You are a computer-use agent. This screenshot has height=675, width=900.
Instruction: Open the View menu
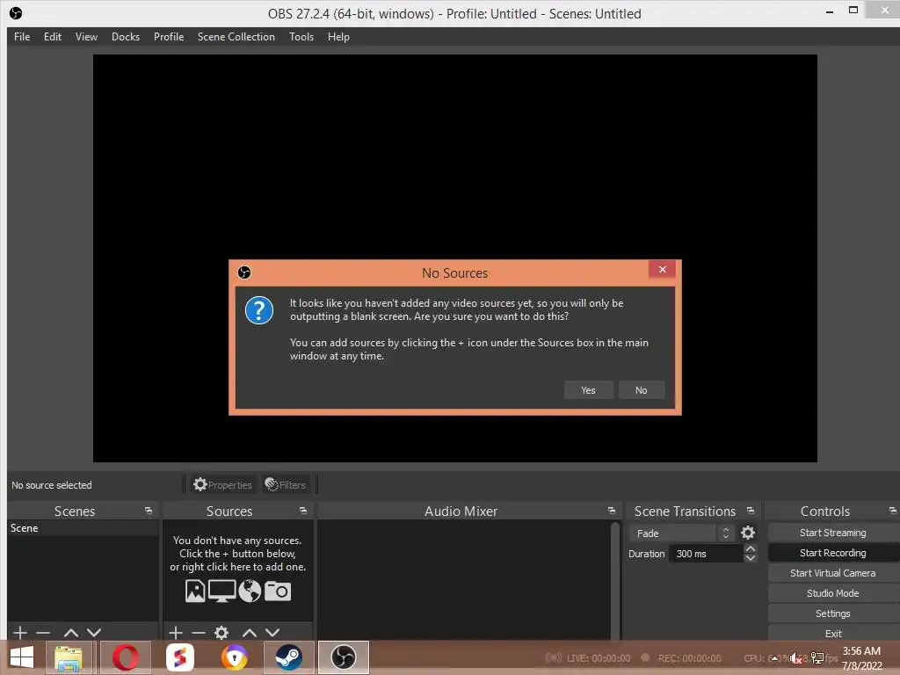tap(86, 37)
